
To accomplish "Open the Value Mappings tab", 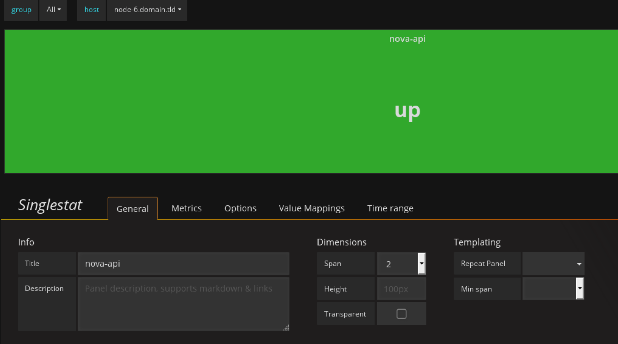I will coord(312,208).
